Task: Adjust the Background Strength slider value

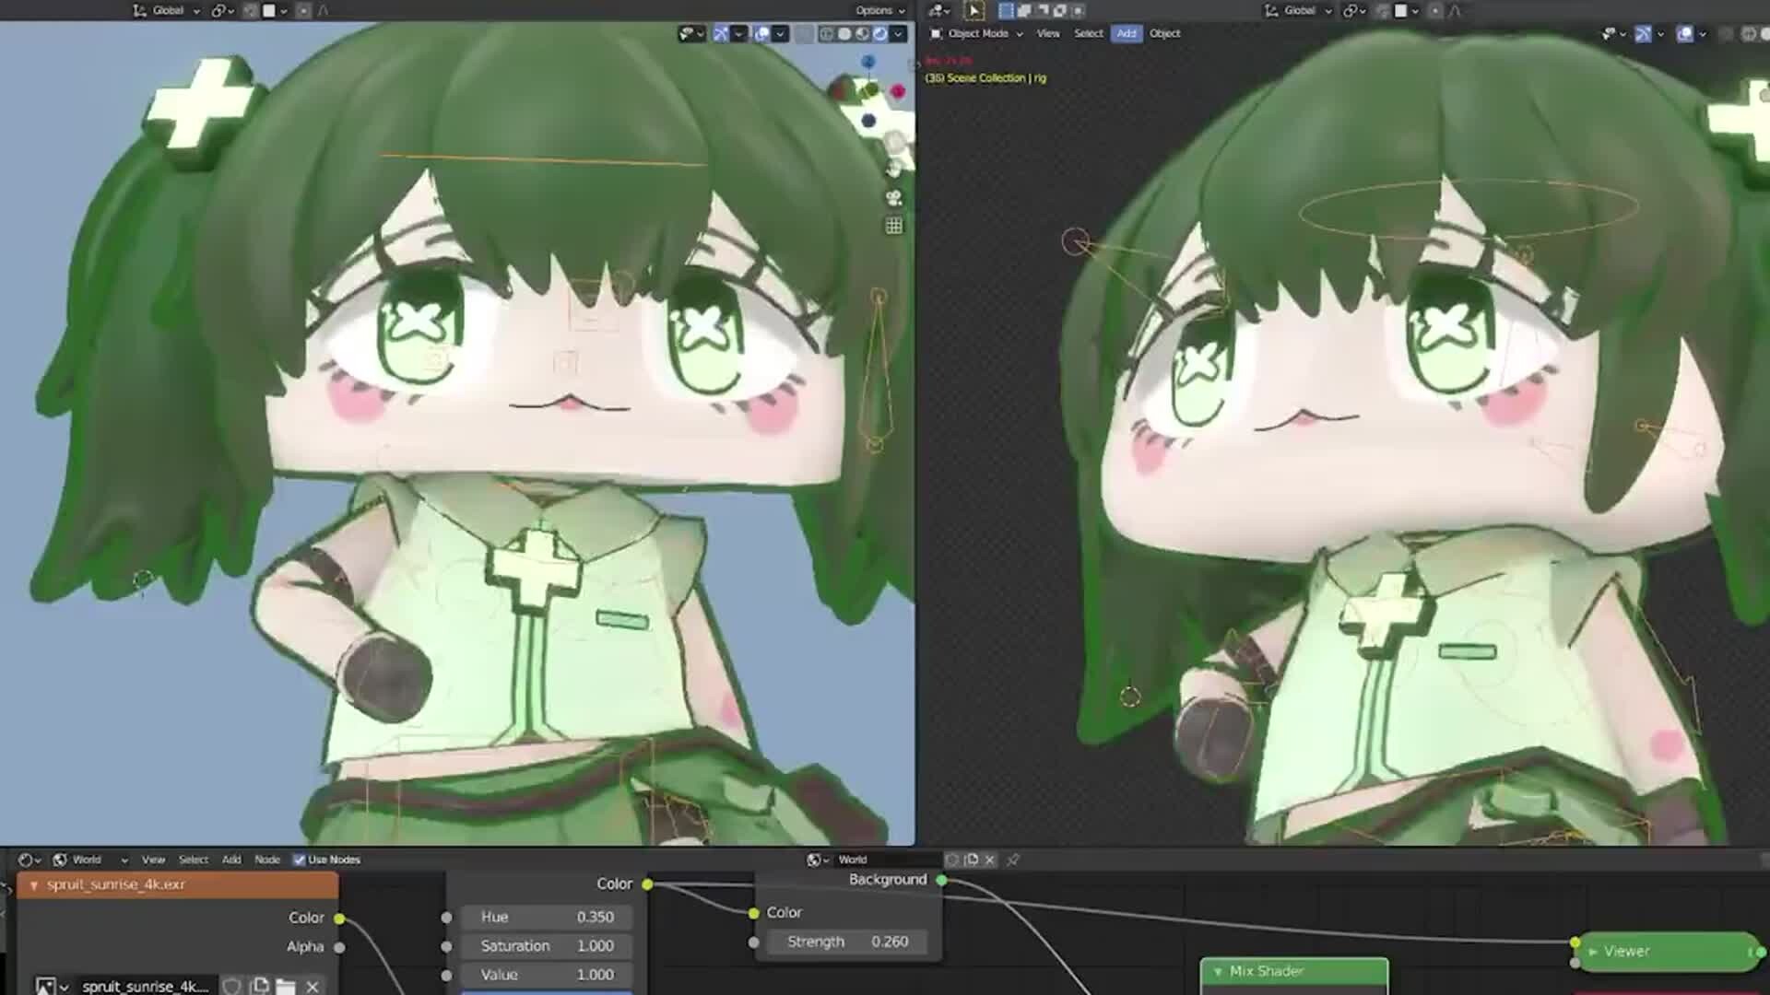Action: click(x=848, y=941)
